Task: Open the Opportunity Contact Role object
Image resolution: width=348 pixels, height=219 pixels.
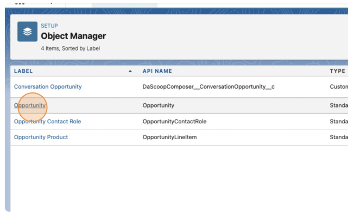Action: click(47, 122)
